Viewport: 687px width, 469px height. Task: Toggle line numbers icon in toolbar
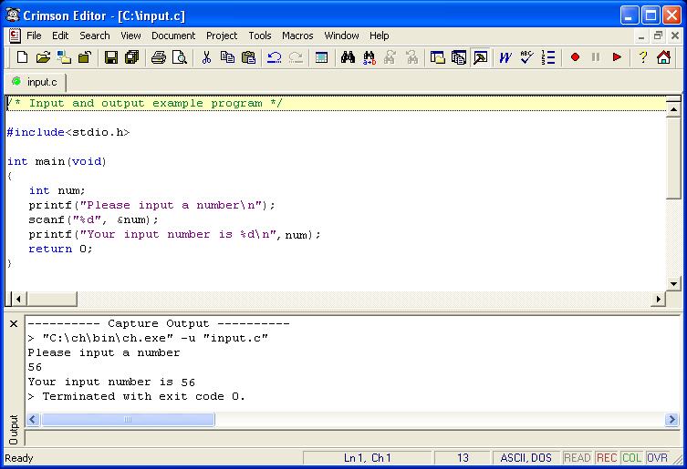(548, 58)
